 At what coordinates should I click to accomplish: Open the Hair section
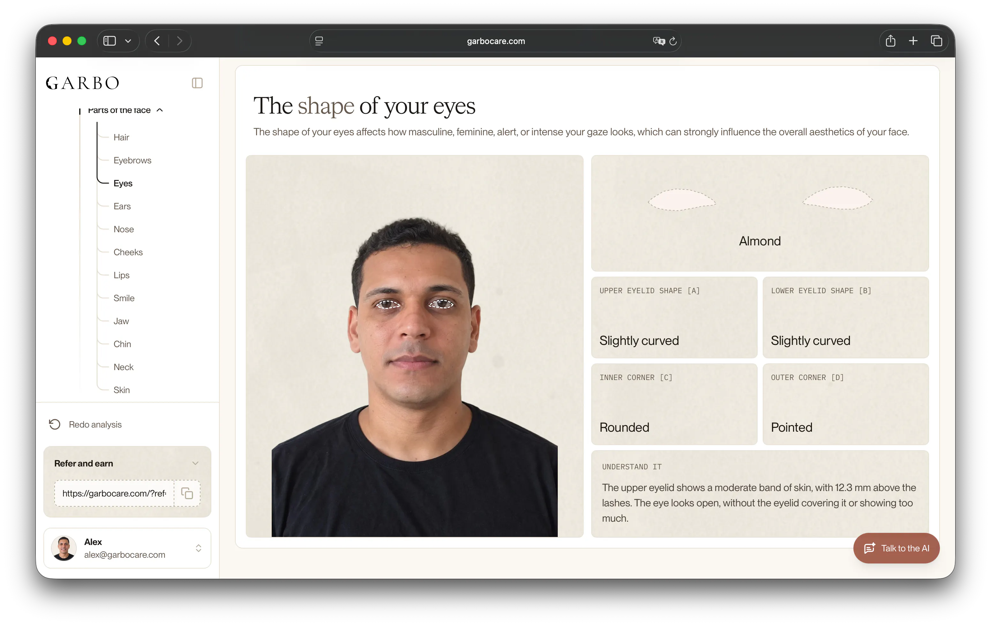pyautogui.click(x=121, y=138)
